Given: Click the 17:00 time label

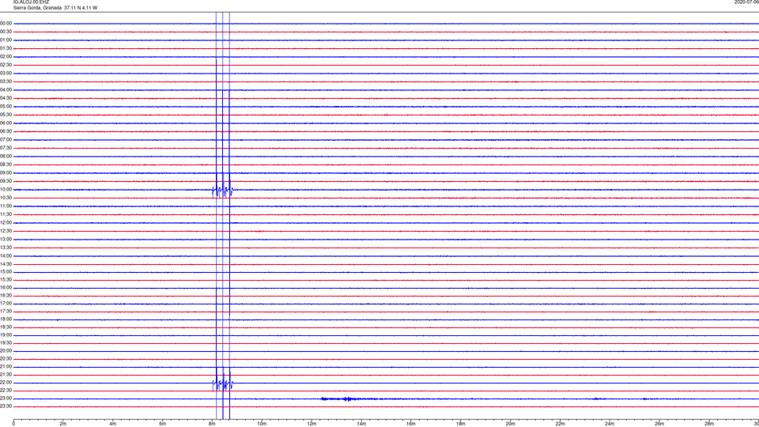Looking at the screenshot, I should tap(6, 304).
